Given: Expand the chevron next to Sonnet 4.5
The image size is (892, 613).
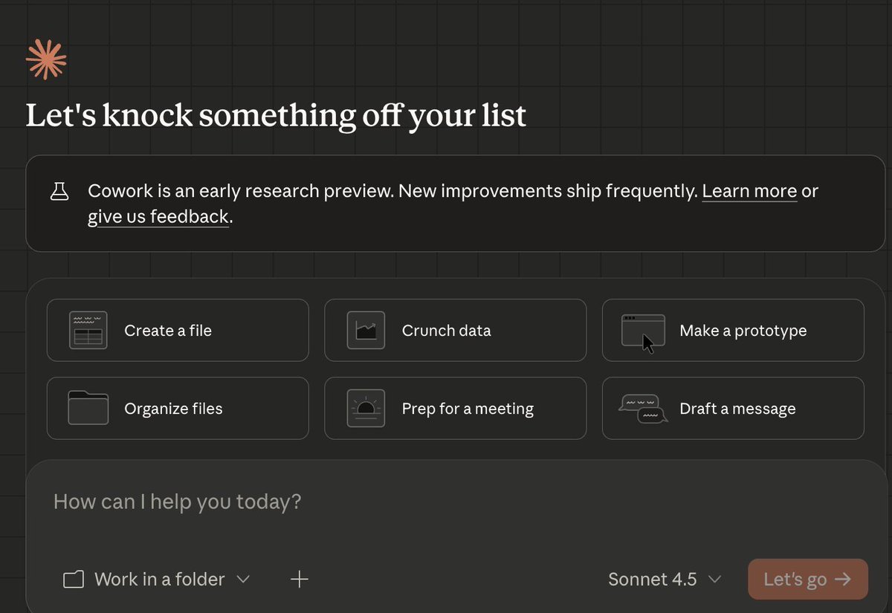Looking at the screenshot, I should pyautogui.click(x=715, y=580).
